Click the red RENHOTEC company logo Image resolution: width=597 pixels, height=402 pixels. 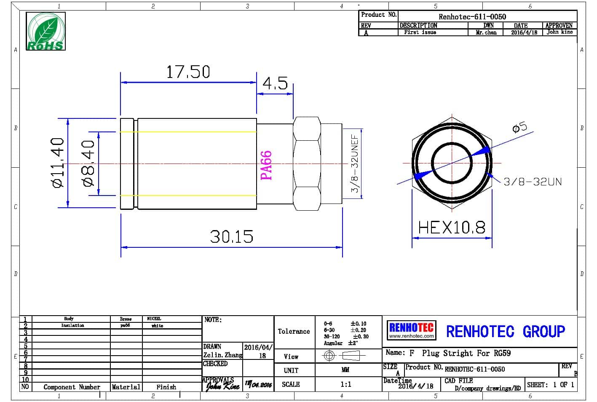411,327
